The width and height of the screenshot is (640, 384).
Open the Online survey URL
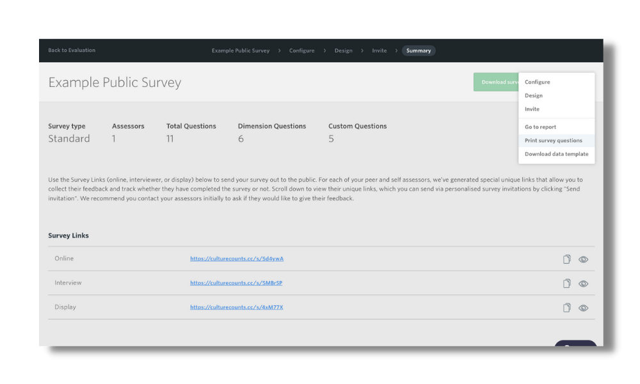coord(237,259)
